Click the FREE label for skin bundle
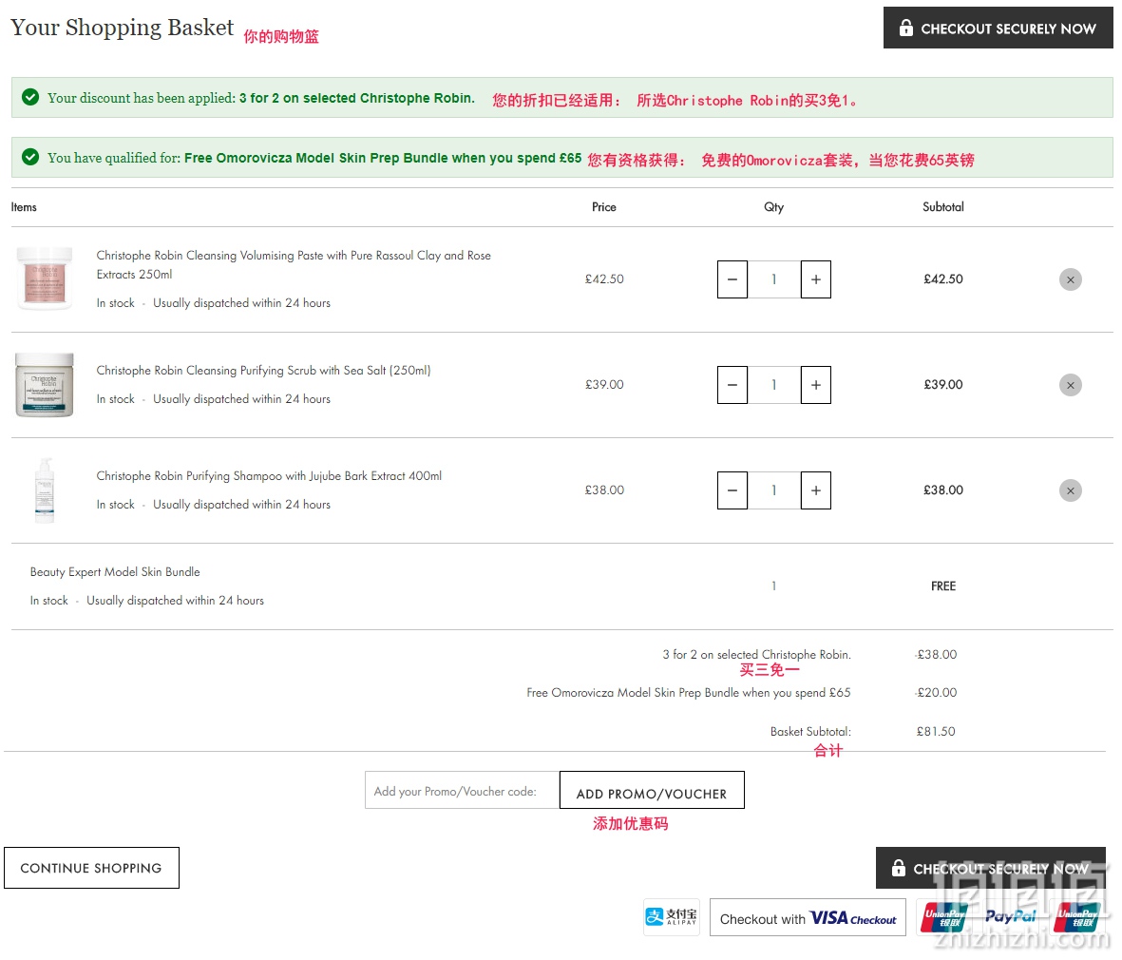The width and height of the screenshot is (1122, 960). [x=943, y=586]
